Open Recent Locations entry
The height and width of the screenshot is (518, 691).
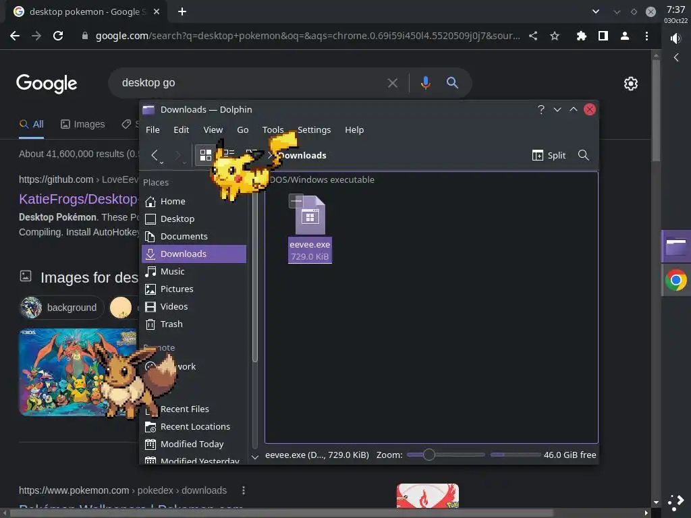pyautogui.click(x=194, y=427)
